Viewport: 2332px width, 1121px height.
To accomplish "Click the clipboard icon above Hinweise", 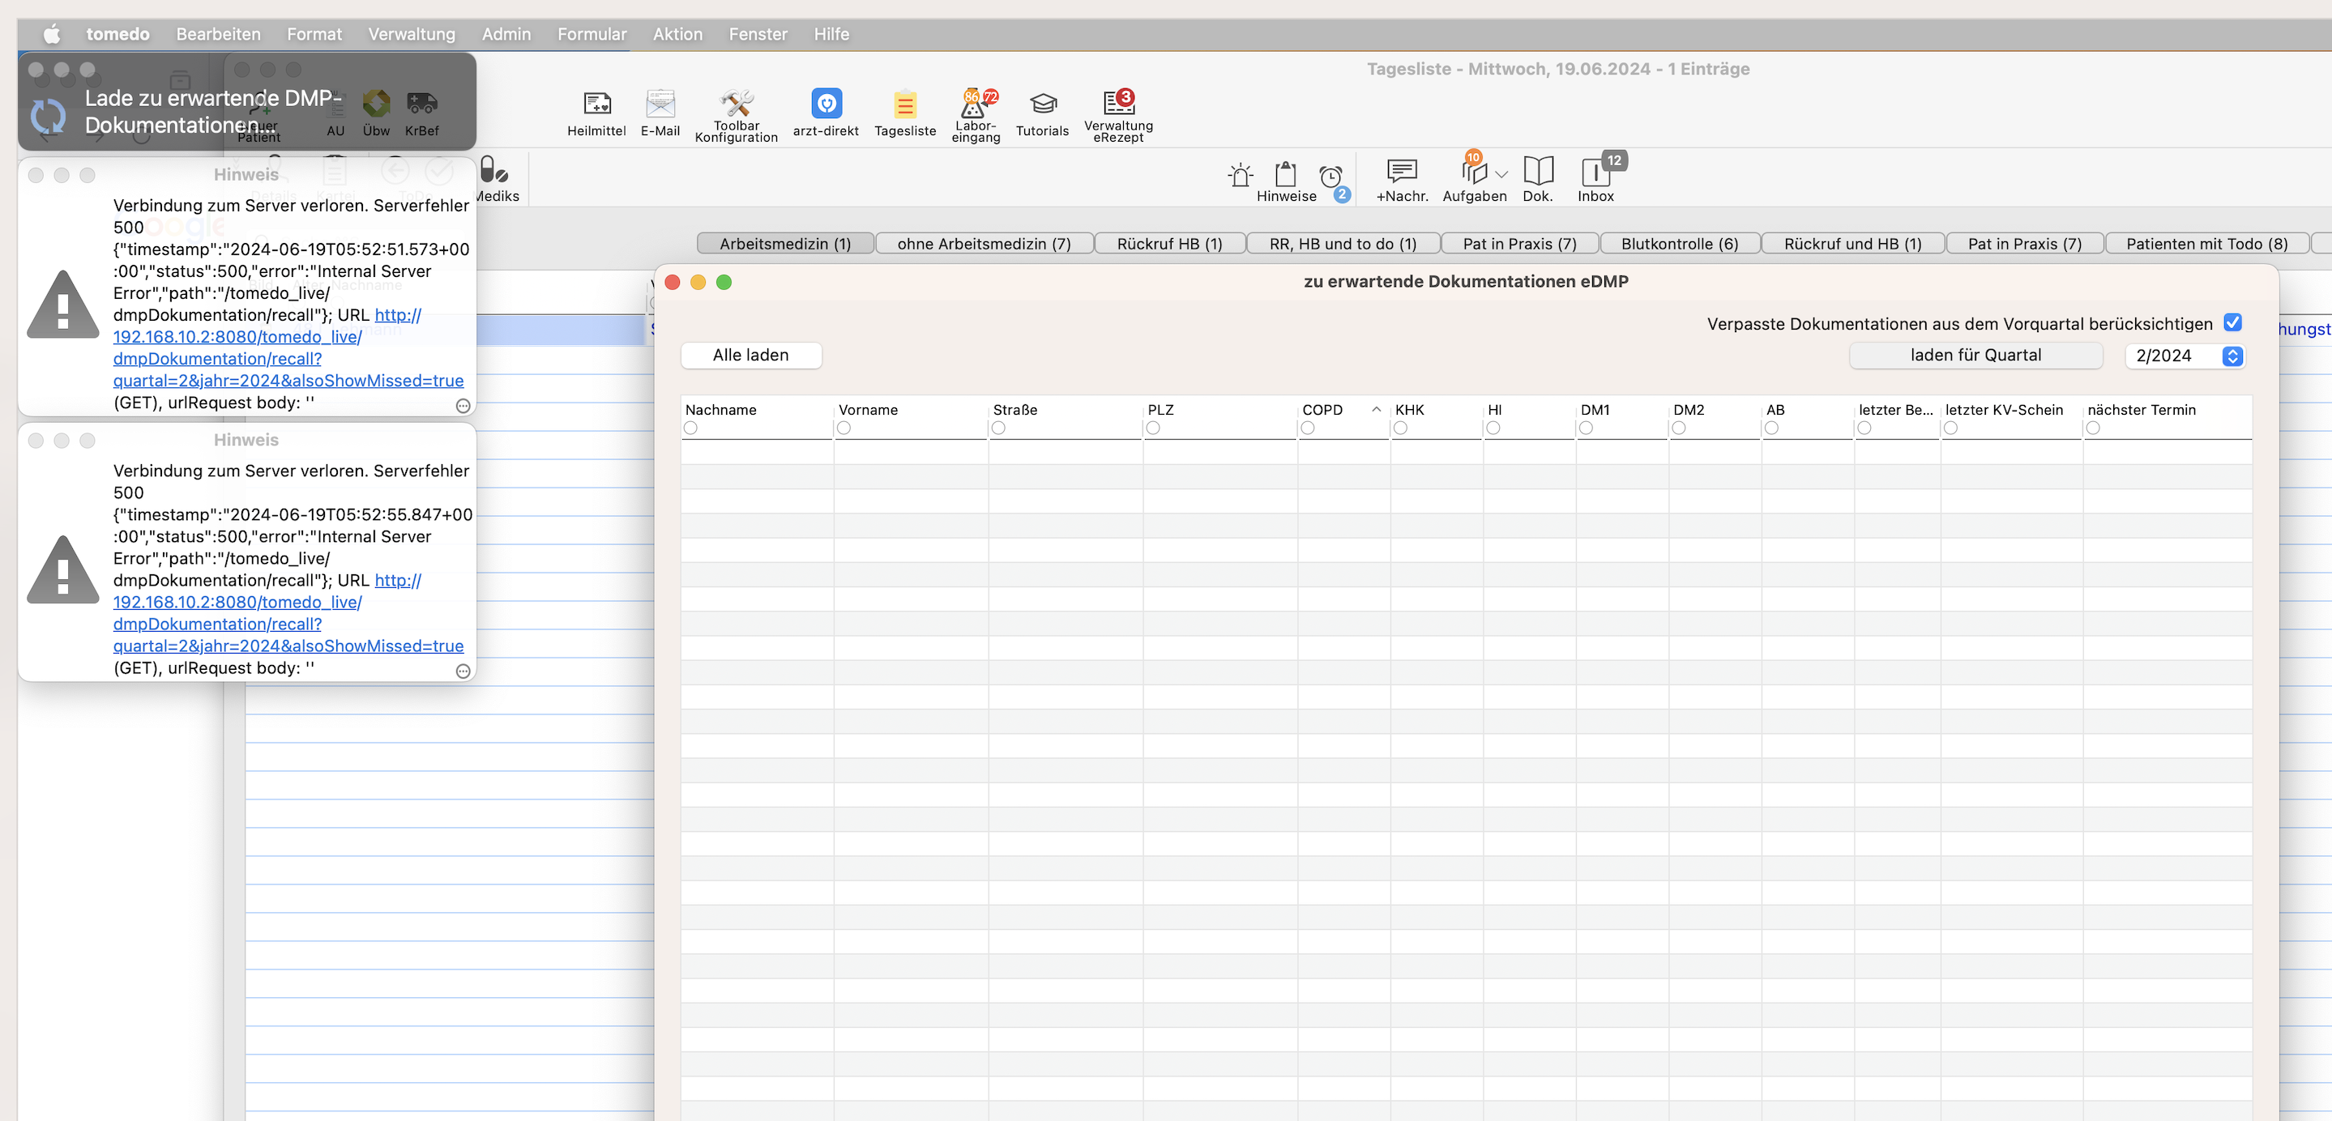I will click(x=1285, y=173).
